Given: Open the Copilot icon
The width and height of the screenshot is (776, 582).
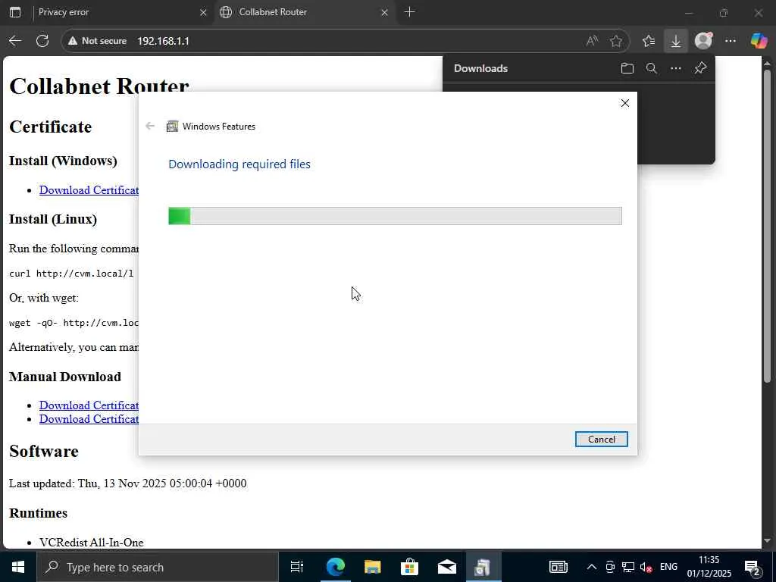Looking at the screenshot, I should [x=759, y=41].
